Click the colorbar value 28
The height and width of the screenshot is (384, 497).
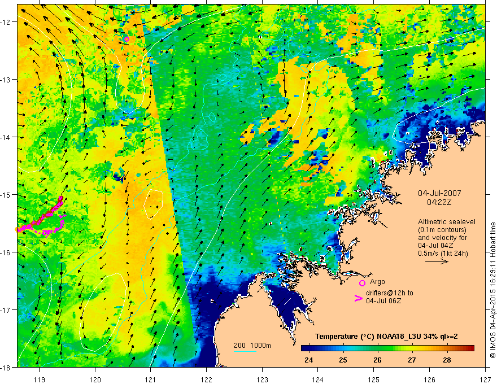click(x=447, y=360)
